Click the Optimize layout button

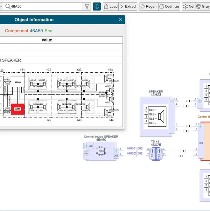click(169, 6)
